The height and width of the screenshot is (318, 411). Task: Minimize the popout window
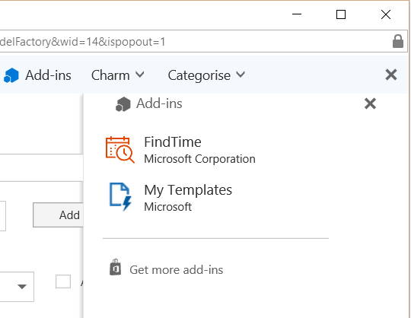(x=297, y=14)
